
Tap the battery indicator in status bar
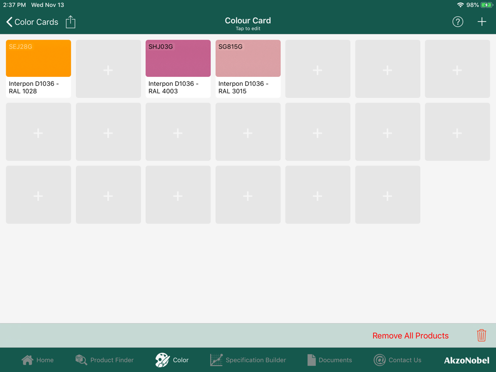487,5
